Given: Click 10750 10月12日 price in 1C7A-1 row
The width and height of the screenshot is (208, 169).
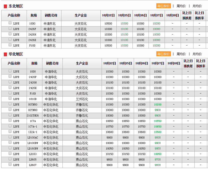Looking at the screenshot, I should [x=109, y=126].
